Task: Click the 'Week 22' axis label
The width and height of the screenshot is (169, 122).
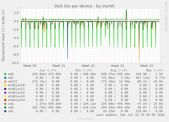Action: 88,66
